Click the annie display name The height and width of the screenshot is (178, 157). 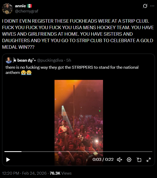pos(21,6)
